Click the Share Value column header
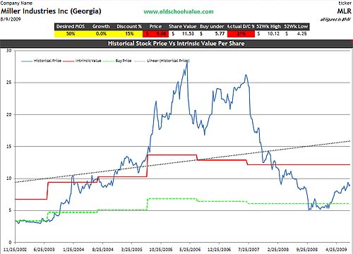Screen dimensions: 353x254 [182, 27]
